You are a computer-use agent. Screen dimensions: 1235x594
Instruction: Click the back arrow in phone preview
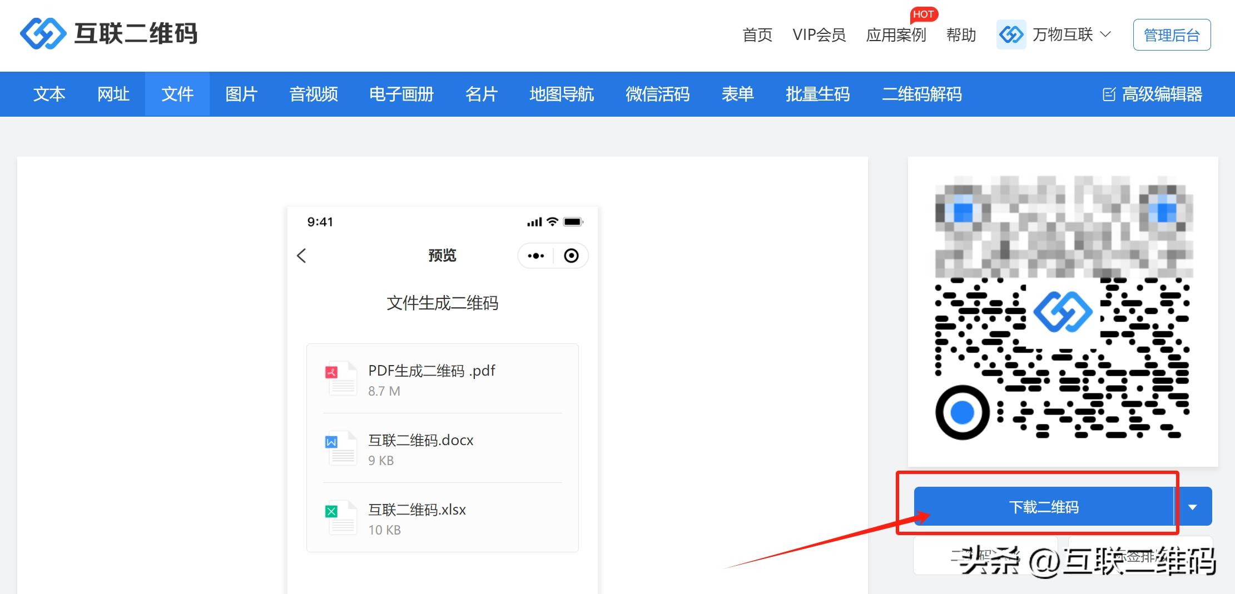click(302, 256)
